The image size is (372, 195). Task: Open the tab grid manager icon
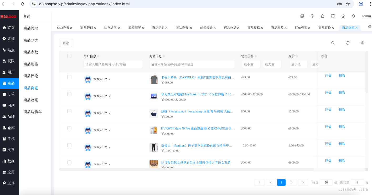pos(369,26)
